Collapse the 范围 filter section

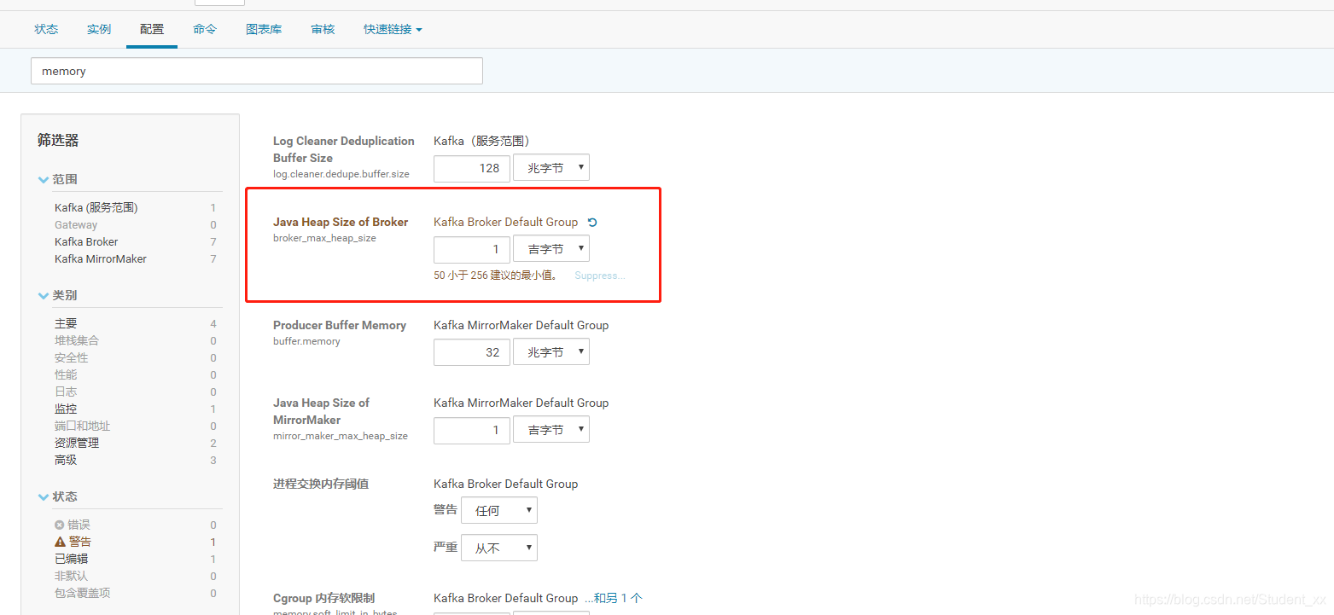[x=44, y=179]
